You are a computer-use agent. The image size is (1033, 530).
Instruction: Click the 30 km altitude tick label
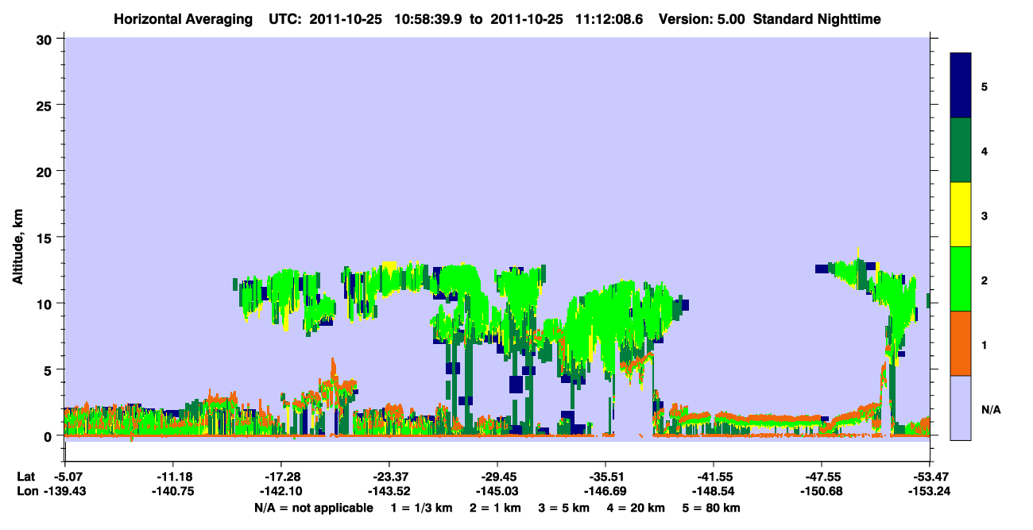click(x=47, y=39)
